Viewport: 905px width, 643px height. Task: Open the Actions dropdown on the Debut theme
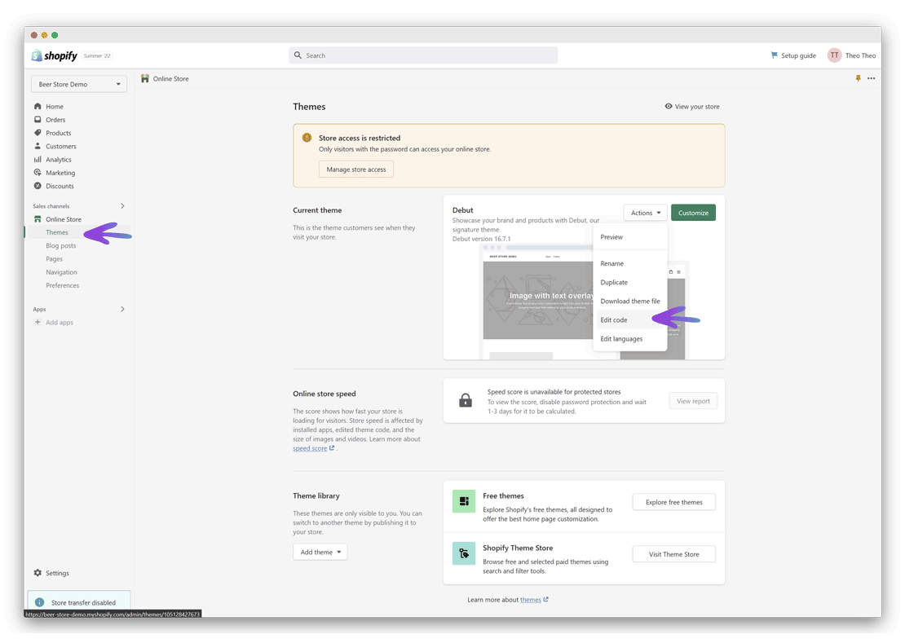[645, 211]
